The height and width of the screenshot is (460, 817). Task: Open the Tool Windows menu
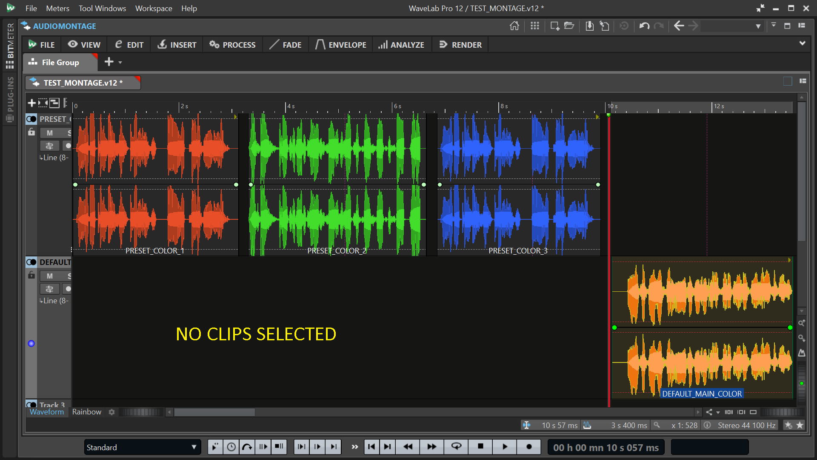point(102,8)
